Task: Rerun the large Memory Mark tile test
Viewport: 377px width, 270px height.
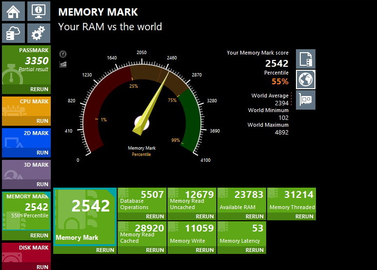Action: [85, 250]
